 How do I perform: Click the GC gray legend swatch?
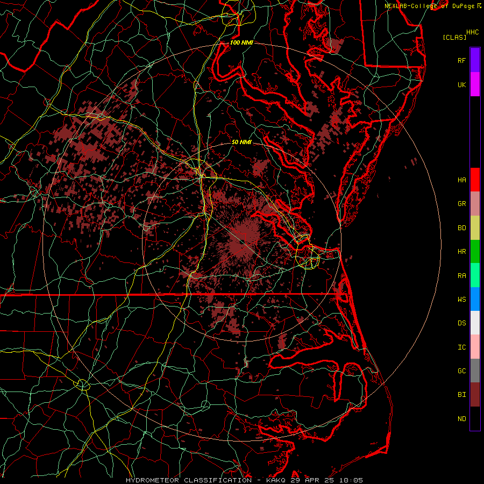[x=475, y=371]
